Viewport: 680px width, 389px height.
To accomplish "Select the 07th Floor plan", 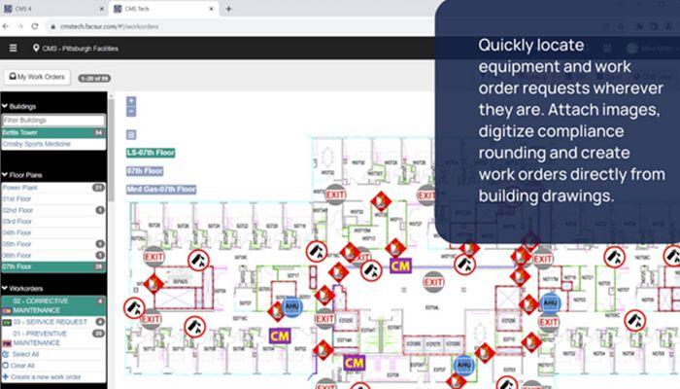I will [53, 266].
